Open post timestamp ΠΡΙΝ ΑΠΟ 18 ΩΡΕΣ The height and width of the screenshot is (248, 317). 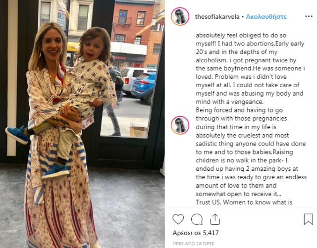(x=193, y=244)
